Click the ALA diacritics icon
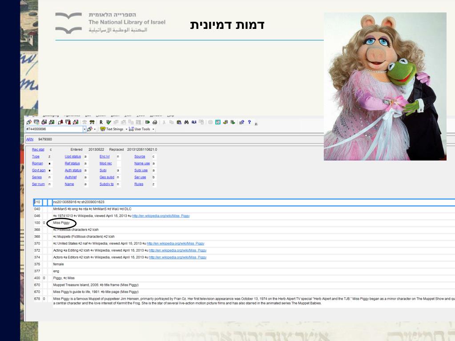Viewport: 455px width, 341px height. tap(194, 122)
